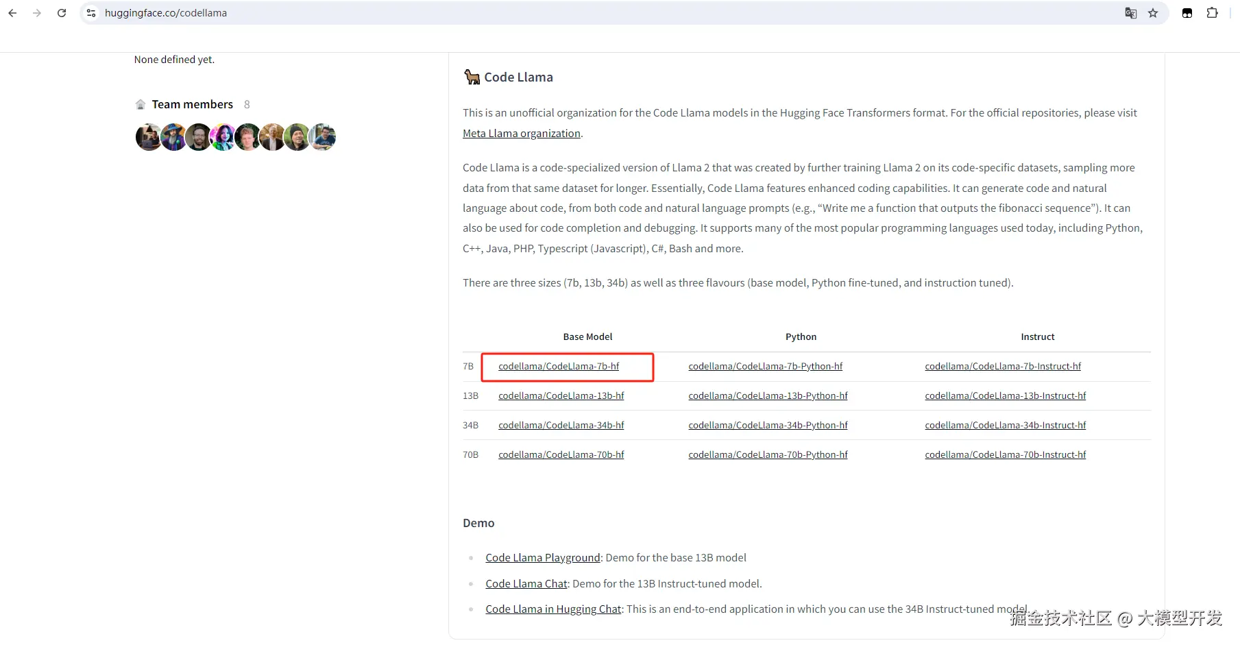The height and width of the screenshot is (645, 1240).
Task: Click the Code Llama card title
Action: pyautogui.click(x=518, y=77)
